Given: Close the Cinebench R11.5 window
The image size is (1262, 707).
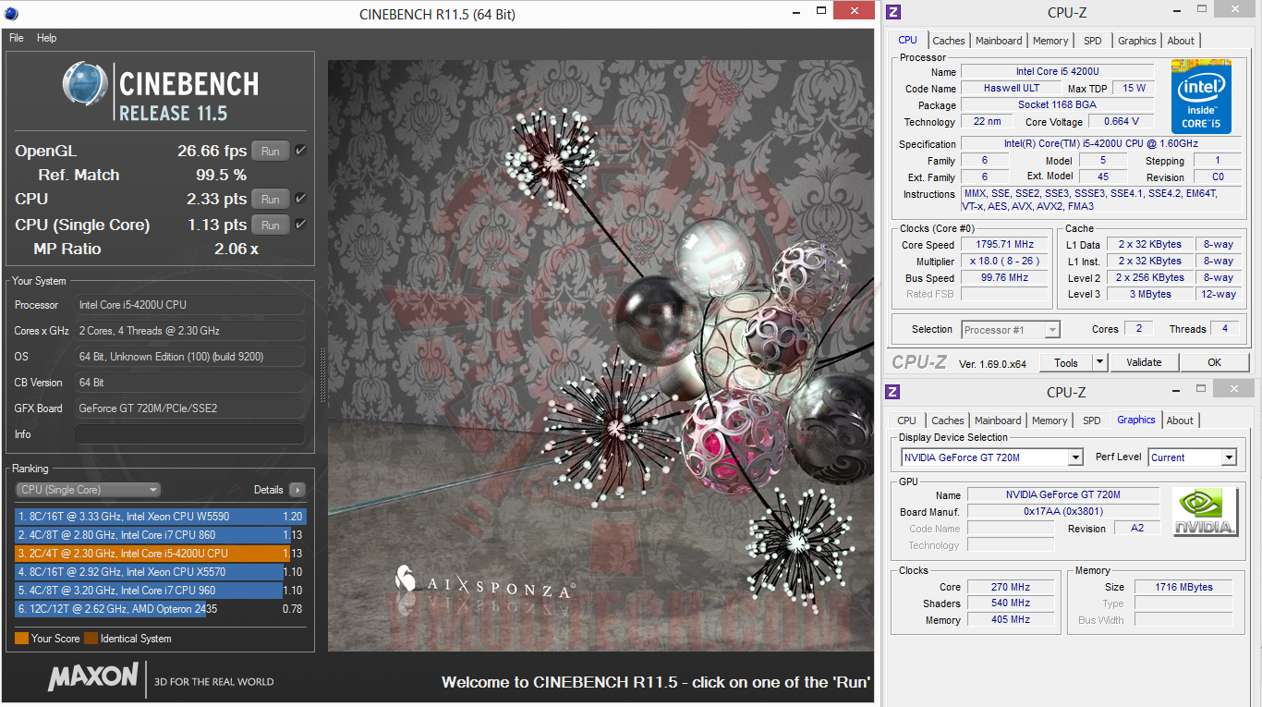Looking at the screenshot, I should click(x=853, y=11).
